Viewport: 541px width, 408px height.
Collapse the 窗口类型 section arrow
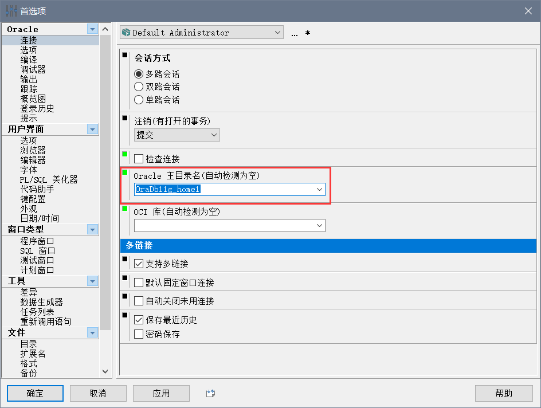click(92, 229)
